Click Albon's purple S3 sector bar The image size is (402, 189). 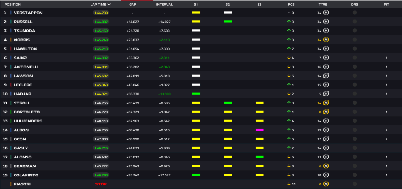pyautogui.click(x=259, y=130)
